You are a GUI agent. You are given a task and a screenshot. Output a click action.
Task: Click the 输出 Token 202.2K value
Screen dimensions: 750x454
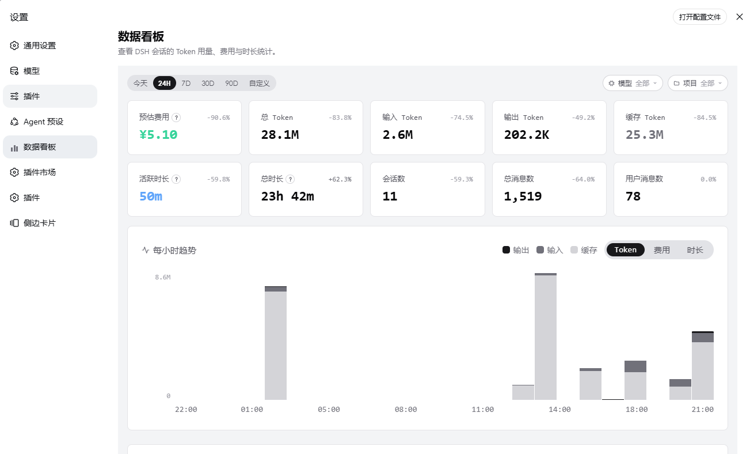pos(526,135)
